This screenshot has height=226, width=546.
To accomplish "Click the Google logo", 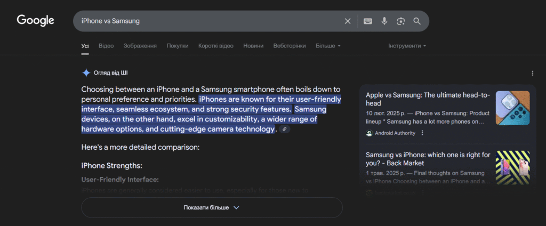I will coord(36,21).
